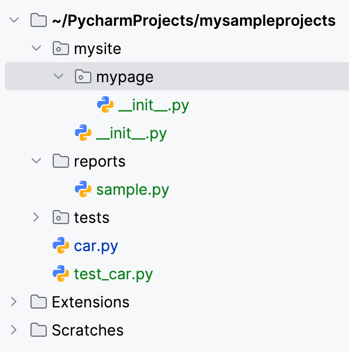The image size is (349, 352).
Task: Expand the tests folder
Action: click(x=36, y=217)
